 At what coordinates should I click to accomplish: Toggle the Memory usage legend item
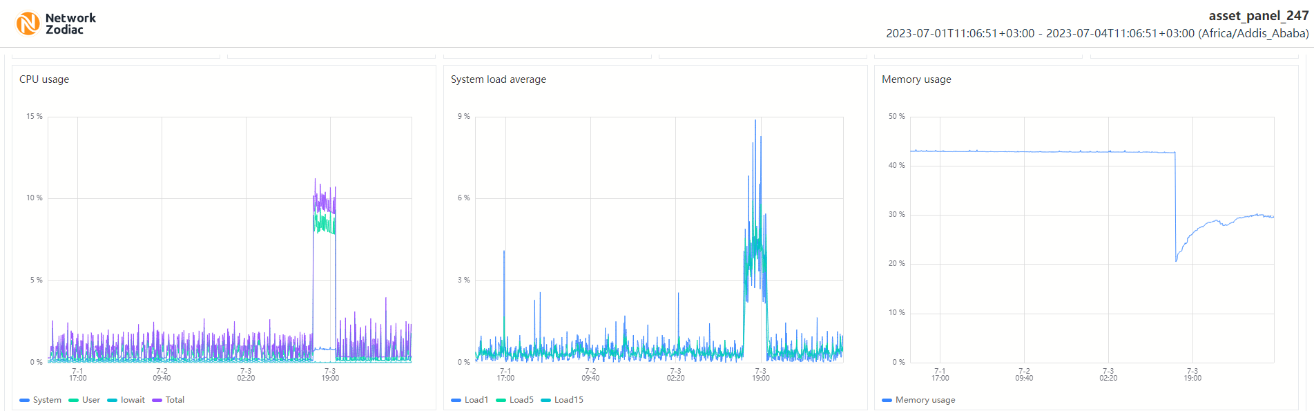click(x=919, y=400)
